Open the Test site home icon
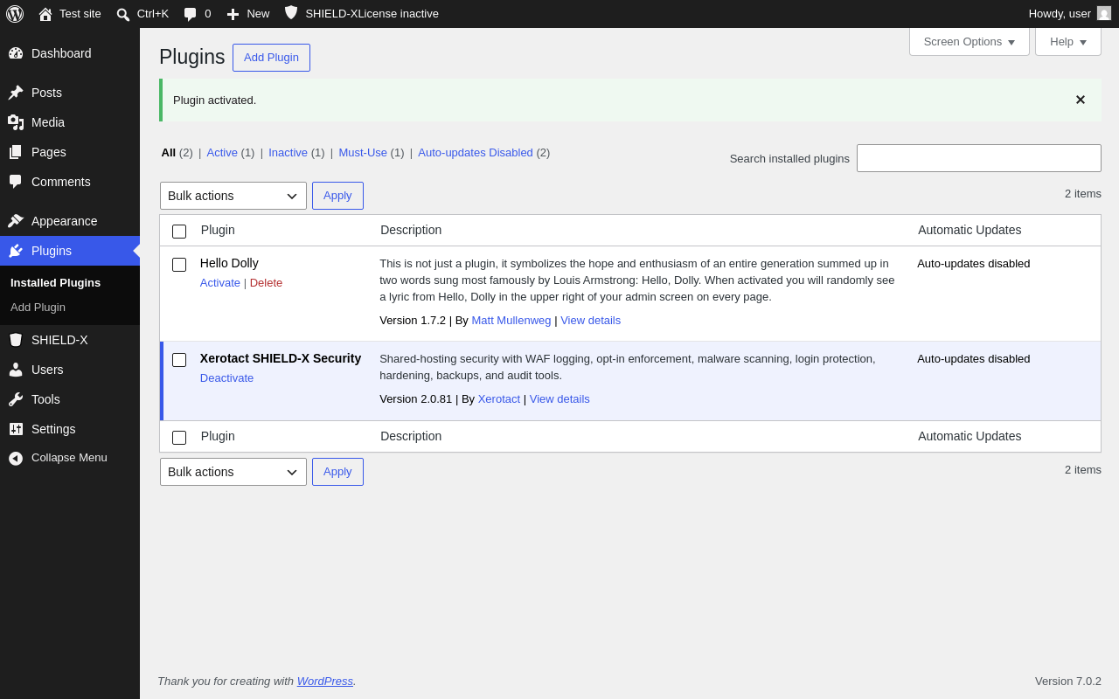Screen dimensions: 1119x699 click(45, 14)
